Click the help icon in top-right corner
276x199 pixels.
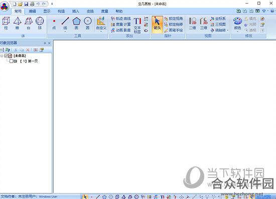click(272, 11)
